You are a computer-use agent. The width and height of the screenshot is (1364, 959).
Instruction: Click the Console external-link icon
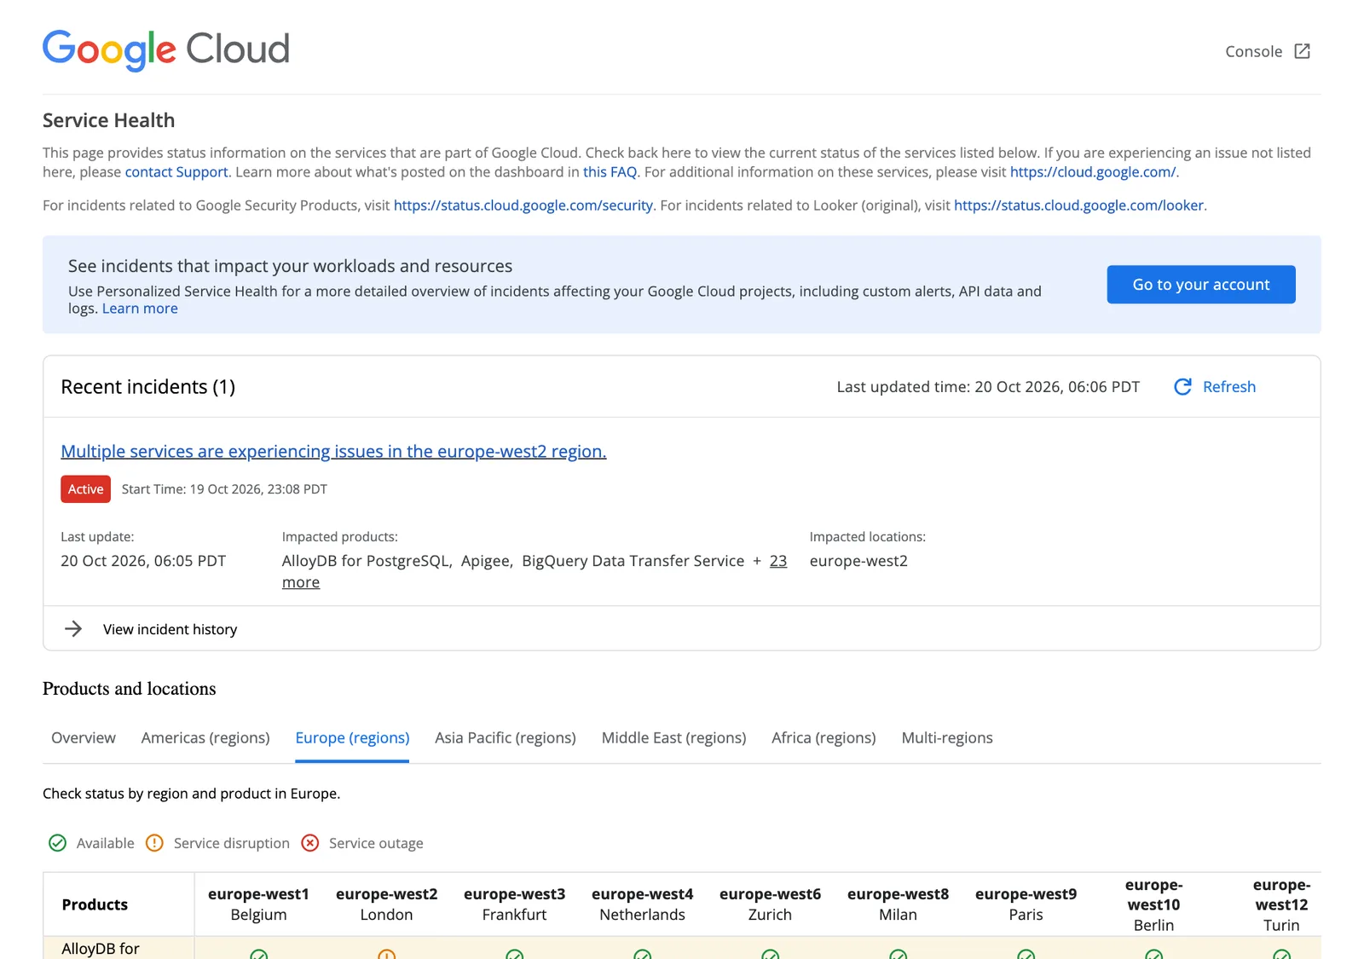point(1302,51)
